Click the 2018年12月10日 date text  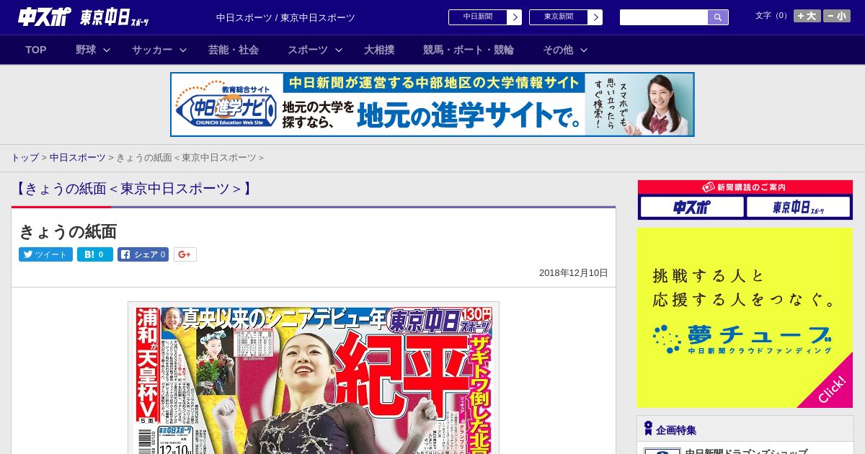coord(574,273)
